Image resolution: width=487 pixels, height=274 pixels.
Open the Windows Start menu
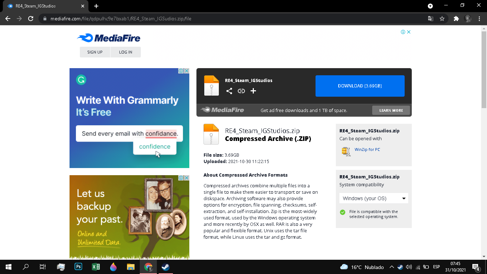click(9, 267)
